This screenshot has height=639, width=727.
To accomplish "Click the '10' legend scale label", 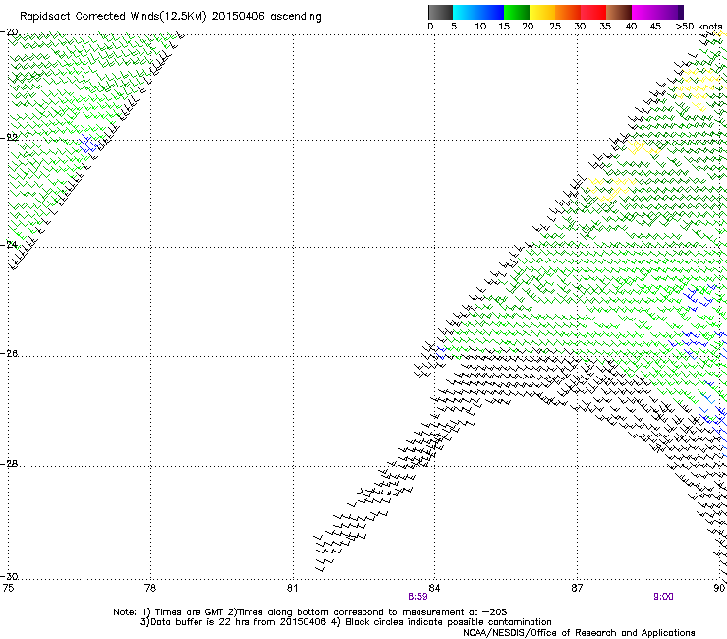I will pyautogui.click(x=480, y=27).
